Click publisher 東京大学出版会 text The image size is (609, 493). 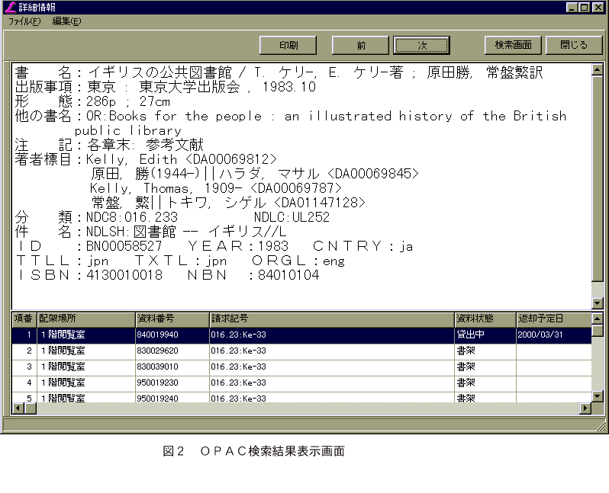click(x=189, y=87)
